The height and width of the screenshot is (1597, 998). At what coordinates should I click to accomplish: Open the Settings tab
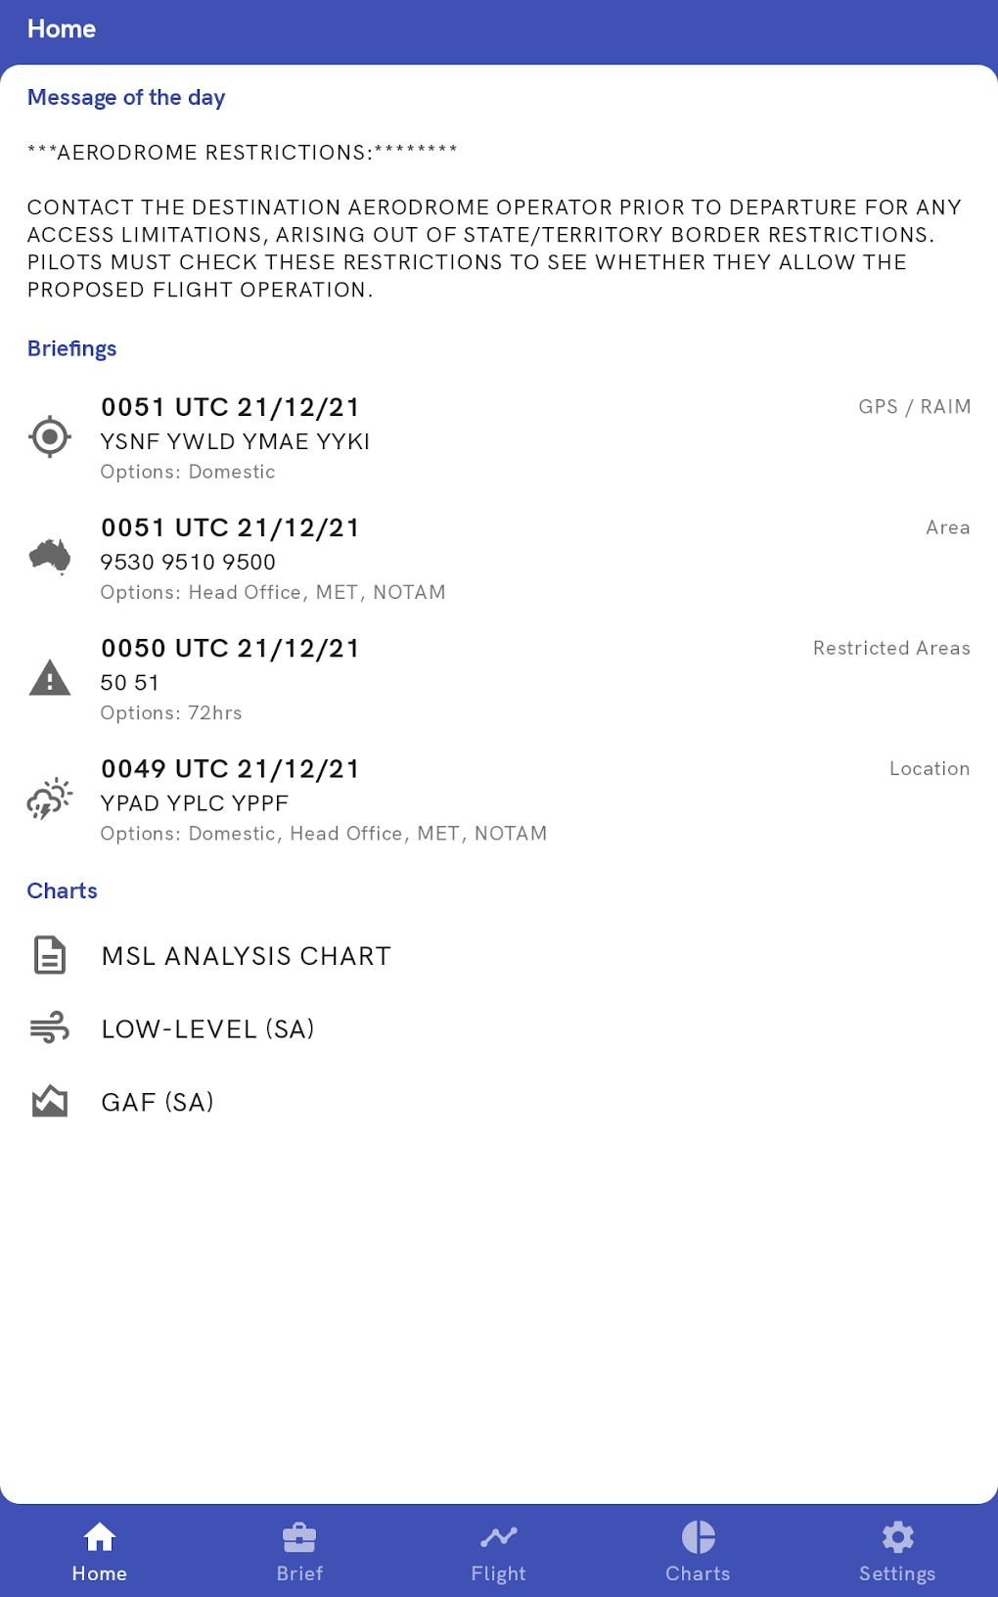click(897, 1551)
